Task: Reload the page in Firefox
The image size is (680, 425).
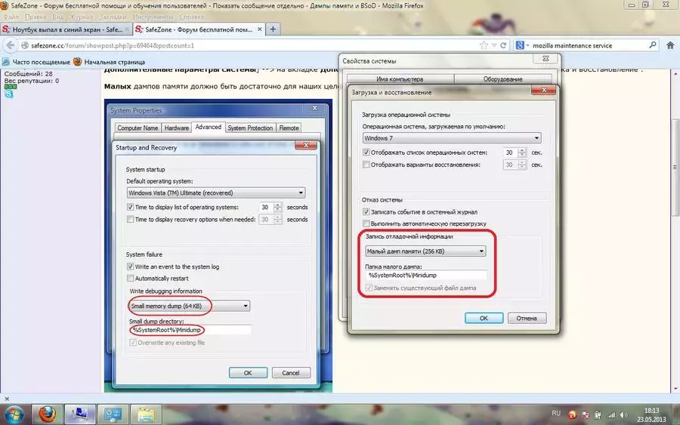Action: pos(503,45)
